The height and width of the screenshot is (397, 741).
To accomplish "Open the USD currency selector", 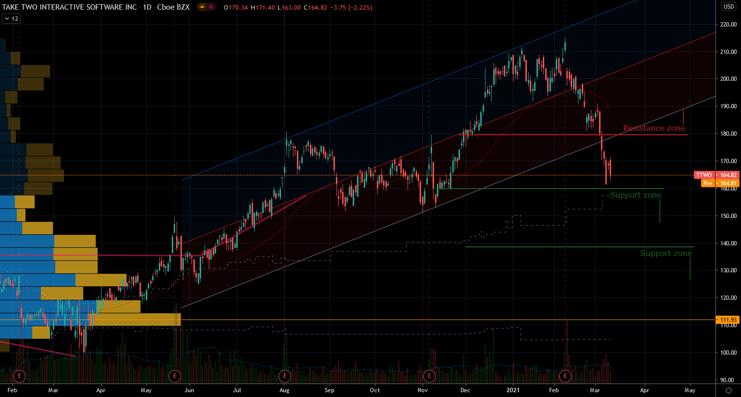I will coord(728,7).
